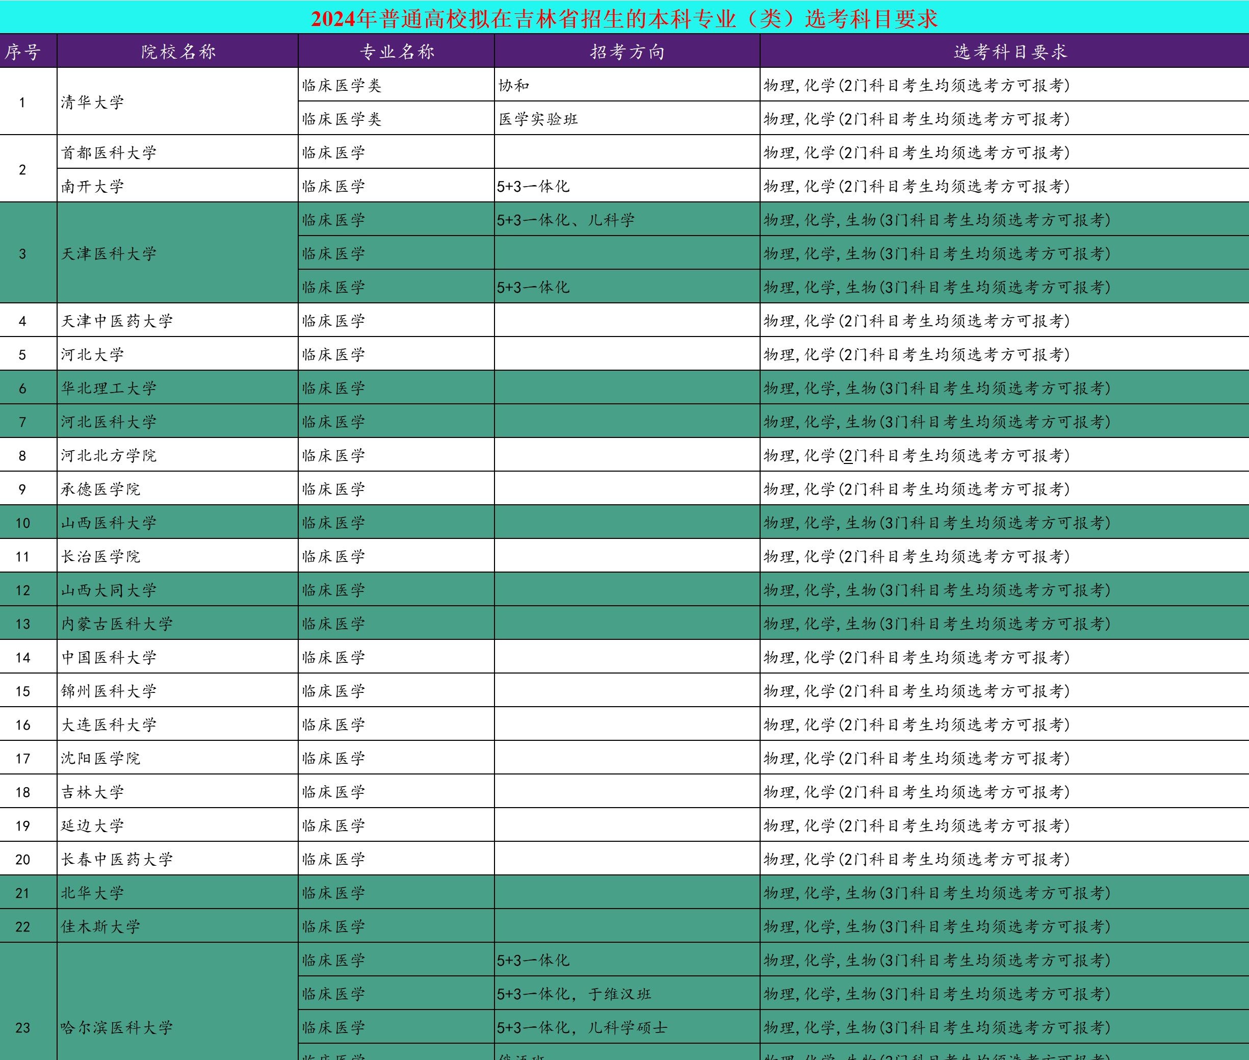The height and width of the screenshot is (1060, 1249).
Task: Select the 5+3一体化、儿科学 direction cell
Action: (x=627, y=219)
